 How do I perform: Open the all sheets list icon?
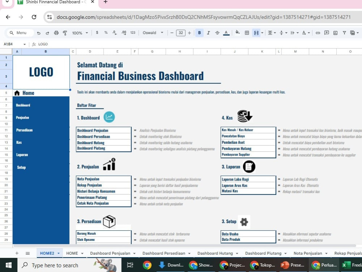28,253
